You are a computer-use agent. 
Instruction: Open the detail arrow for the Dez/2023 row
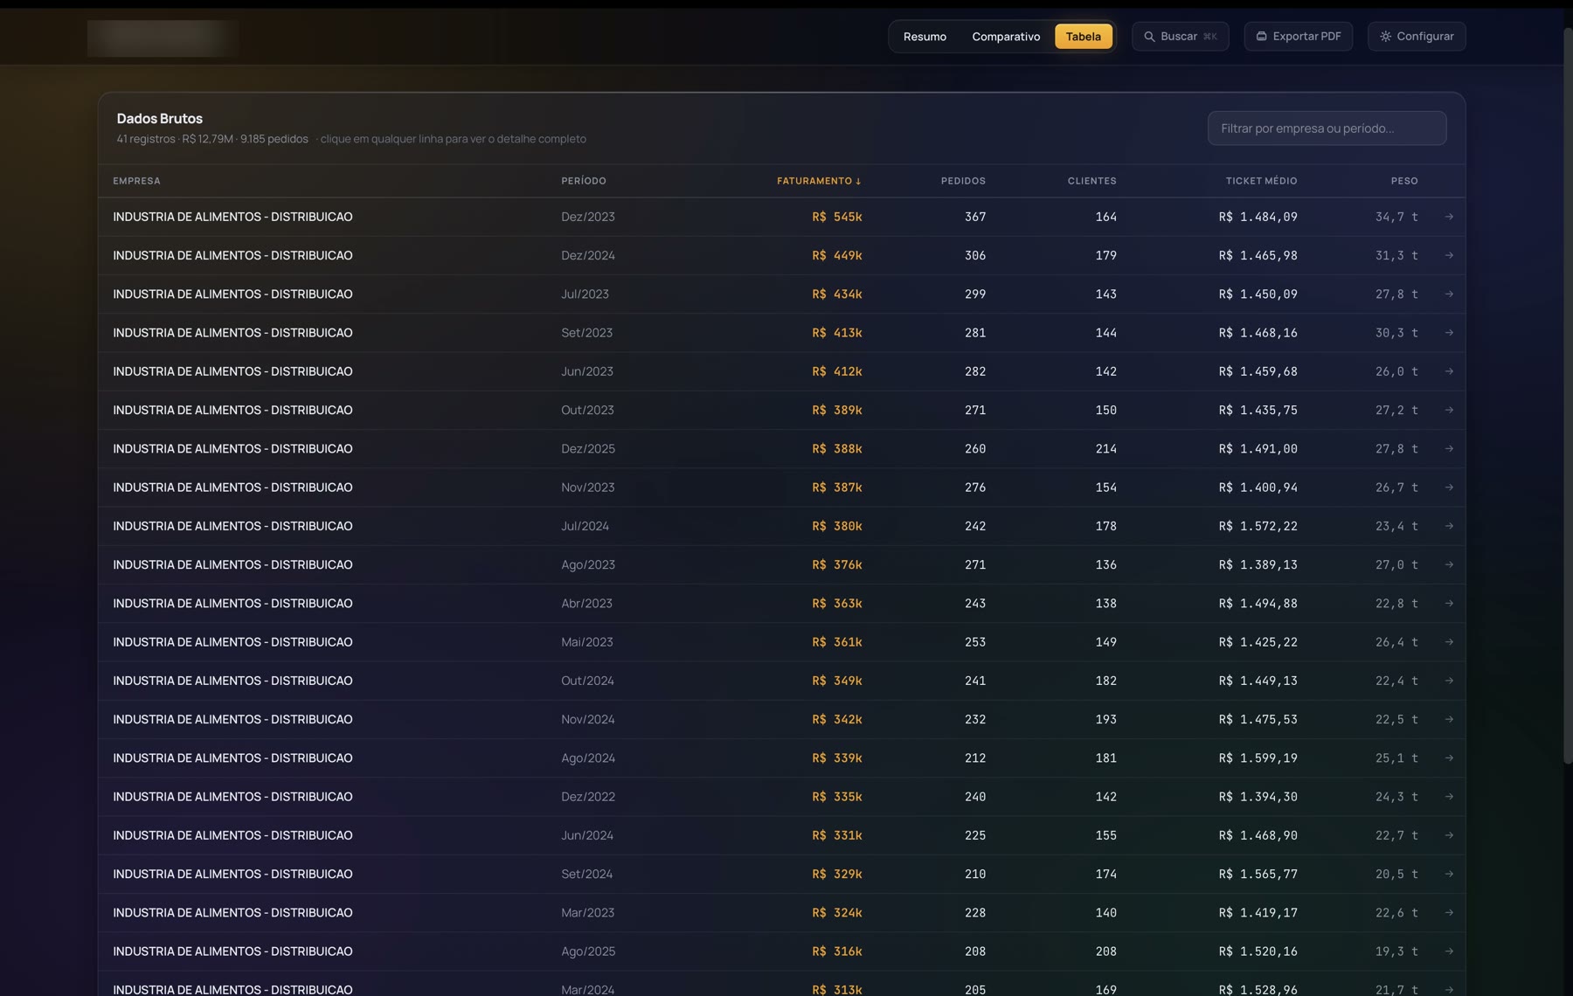(x=1449, y=217)
